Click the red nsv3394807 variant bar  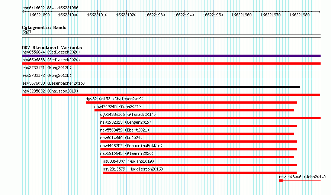[x=200, y=165]
